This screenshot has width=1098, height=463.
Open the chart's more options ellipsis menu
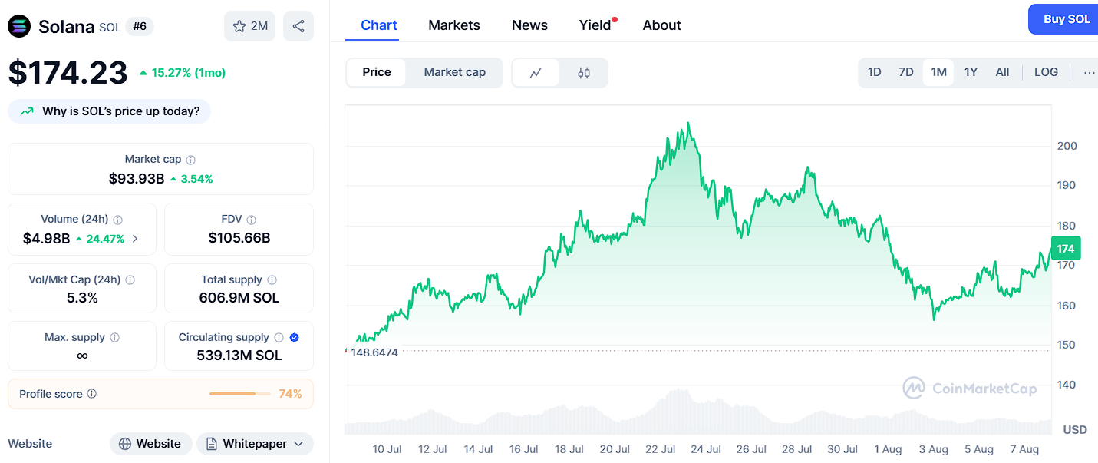pos(1089,71)
